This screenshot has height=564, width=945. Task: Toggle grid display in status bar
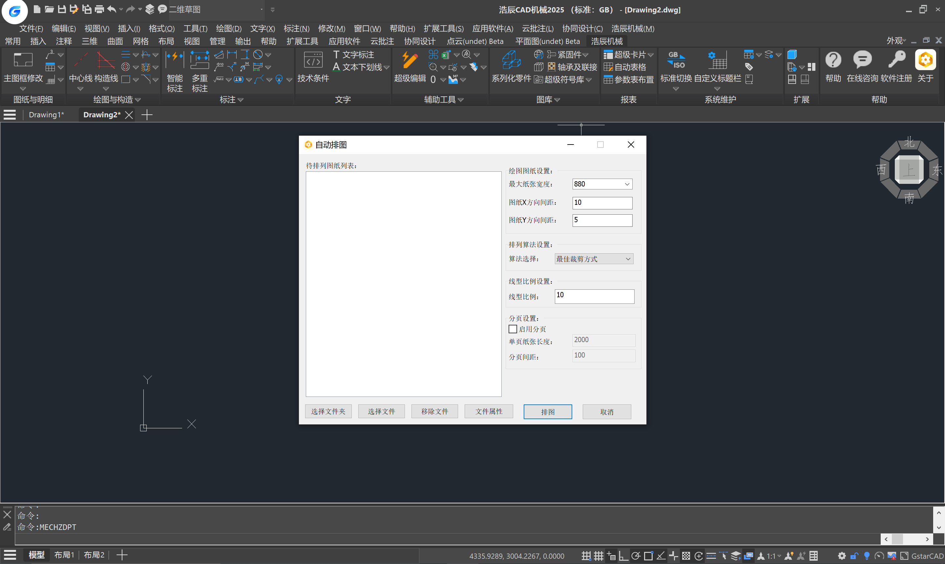point(599,556)
